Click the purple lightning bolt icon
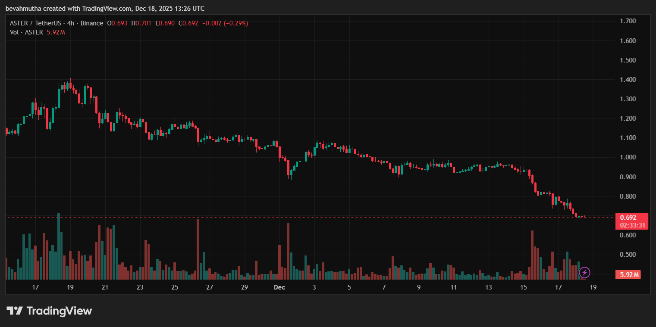 pyautogui.click(x=584, y=272)
